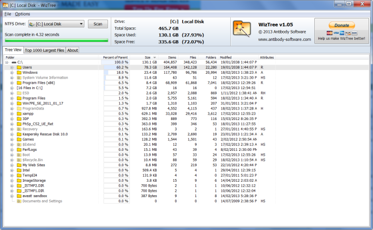Open the Options menu
This screenshot has height=230, width=373.
pyautogui.click(x=22, y=14)
